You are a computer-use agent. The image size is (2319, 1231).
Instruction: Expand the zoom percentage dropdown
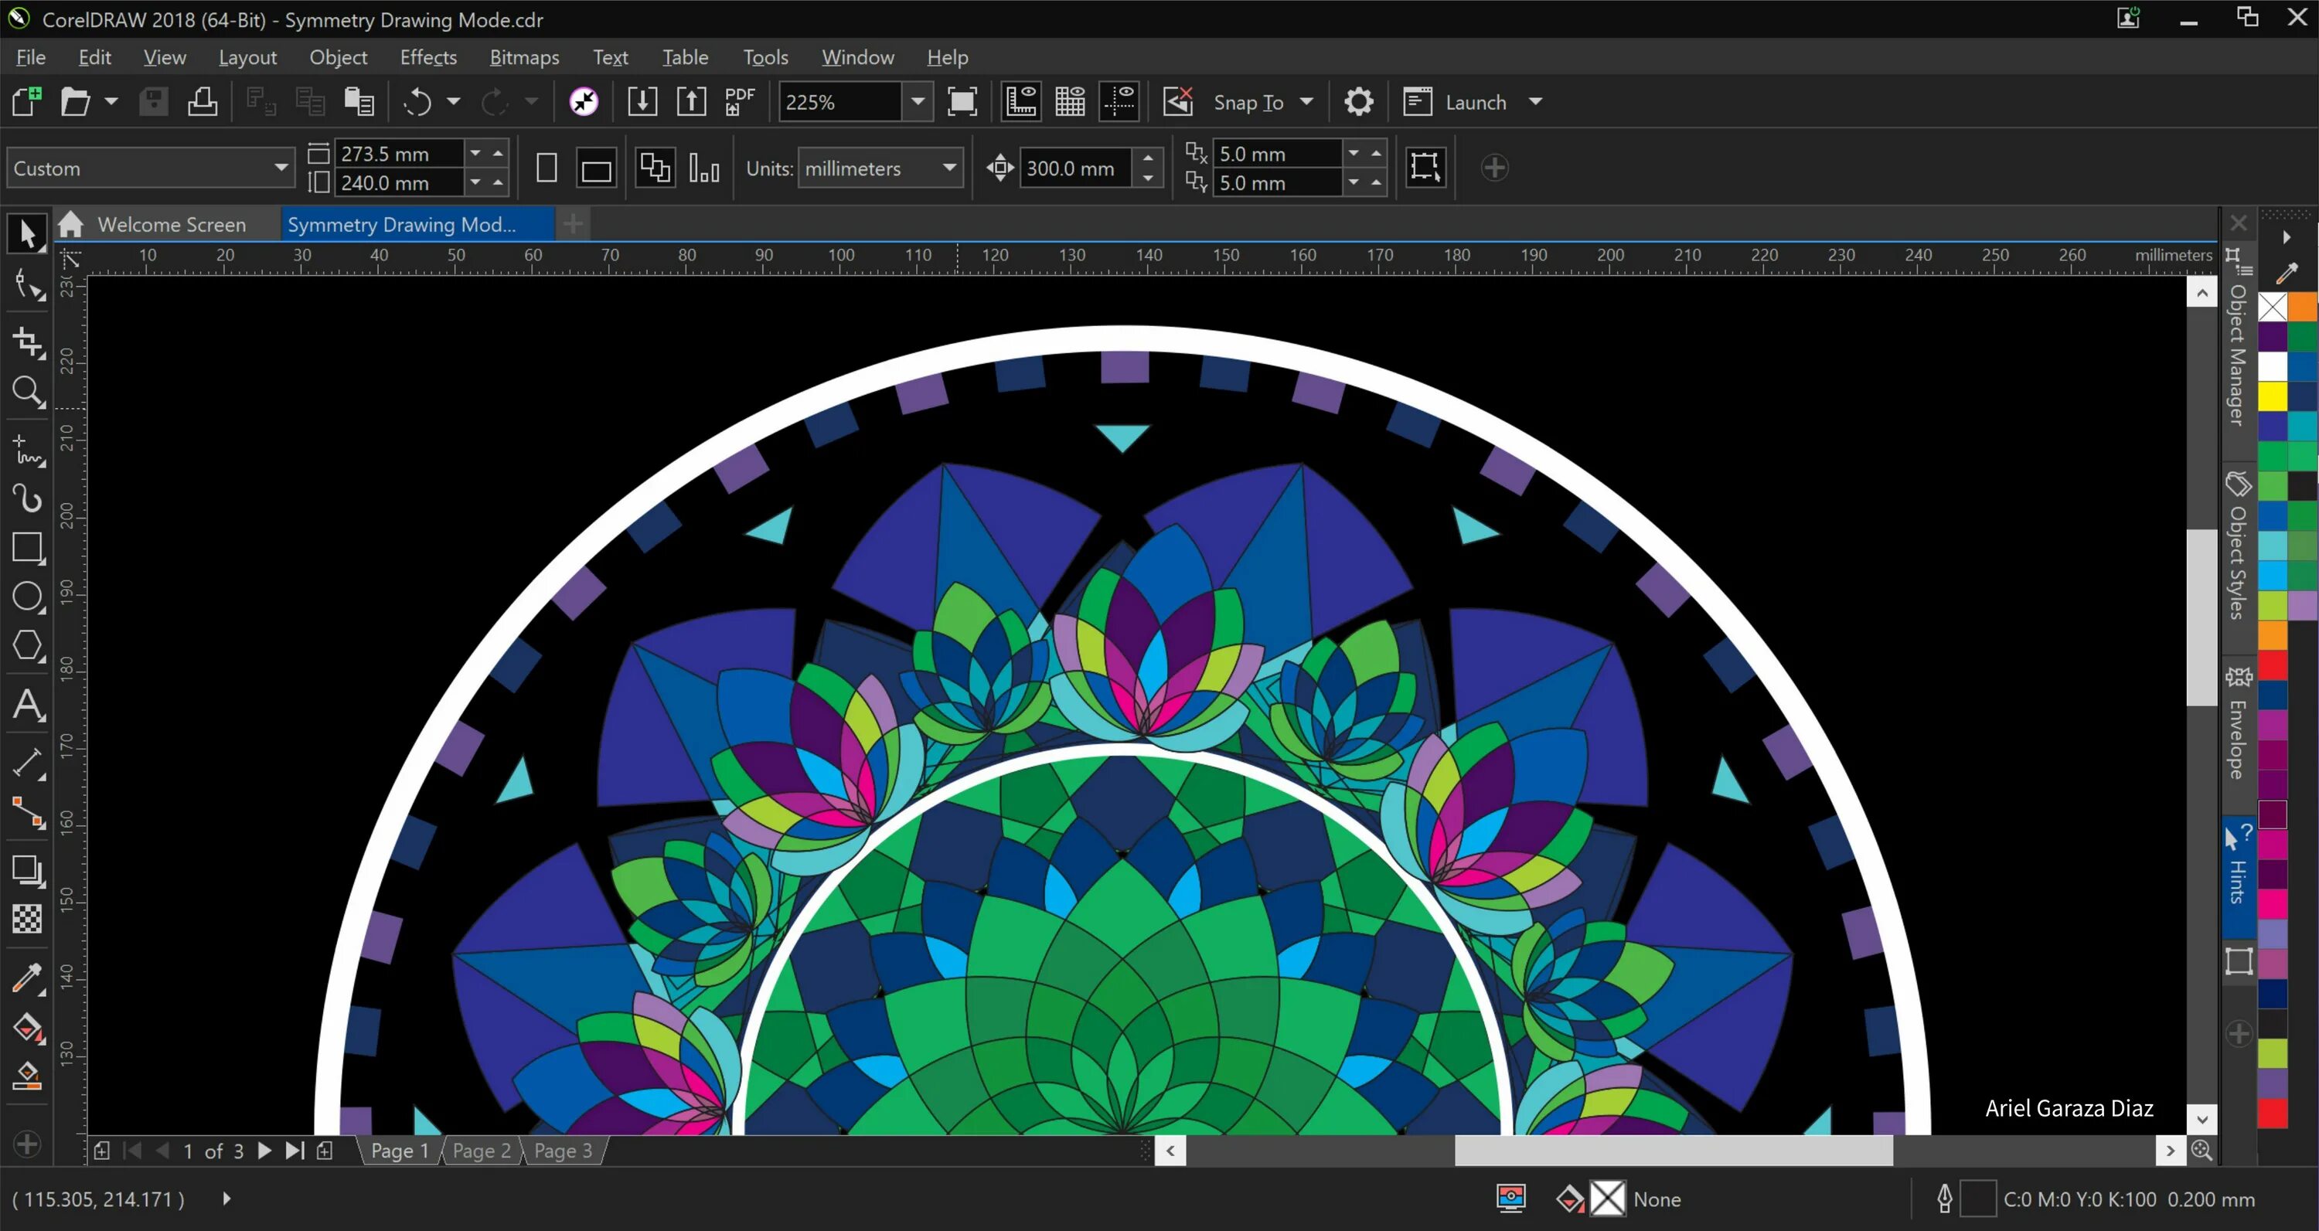[916, 101]
